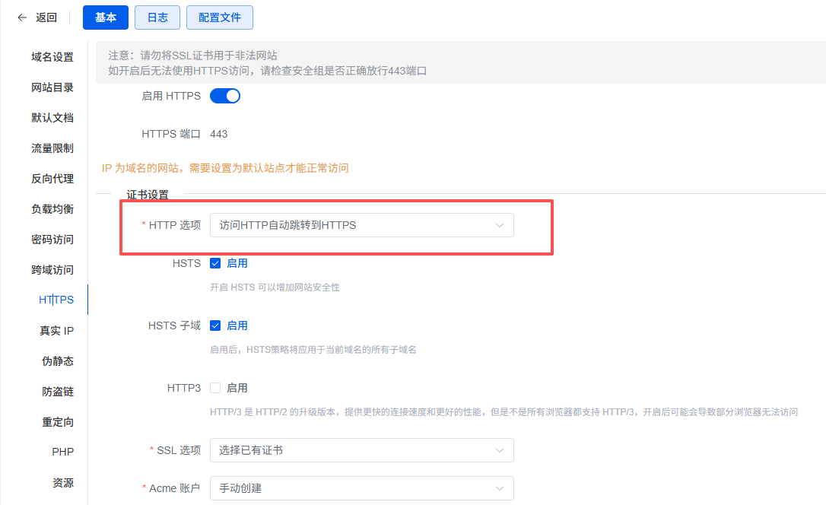Screen dimensions: 826x505
Task: Switch to the 日志 tab
Action: 157,17
